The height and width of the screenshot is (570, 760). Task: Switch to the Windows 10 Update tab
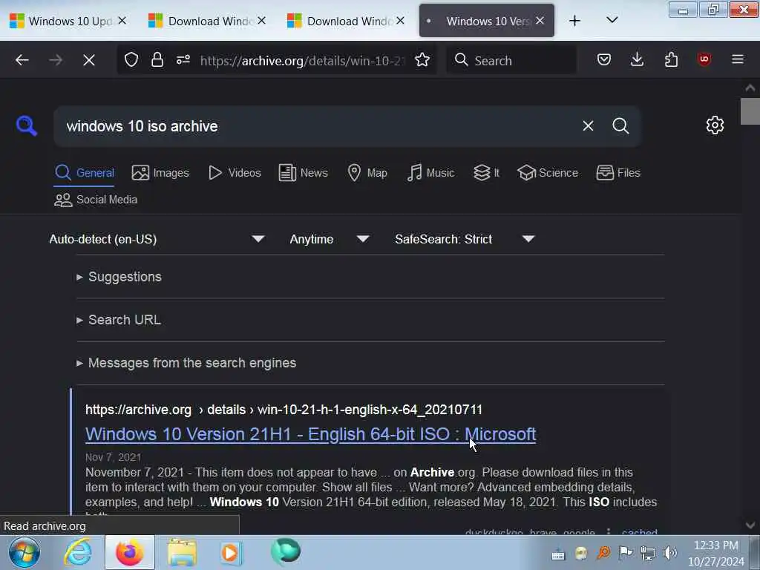[68, 21]
